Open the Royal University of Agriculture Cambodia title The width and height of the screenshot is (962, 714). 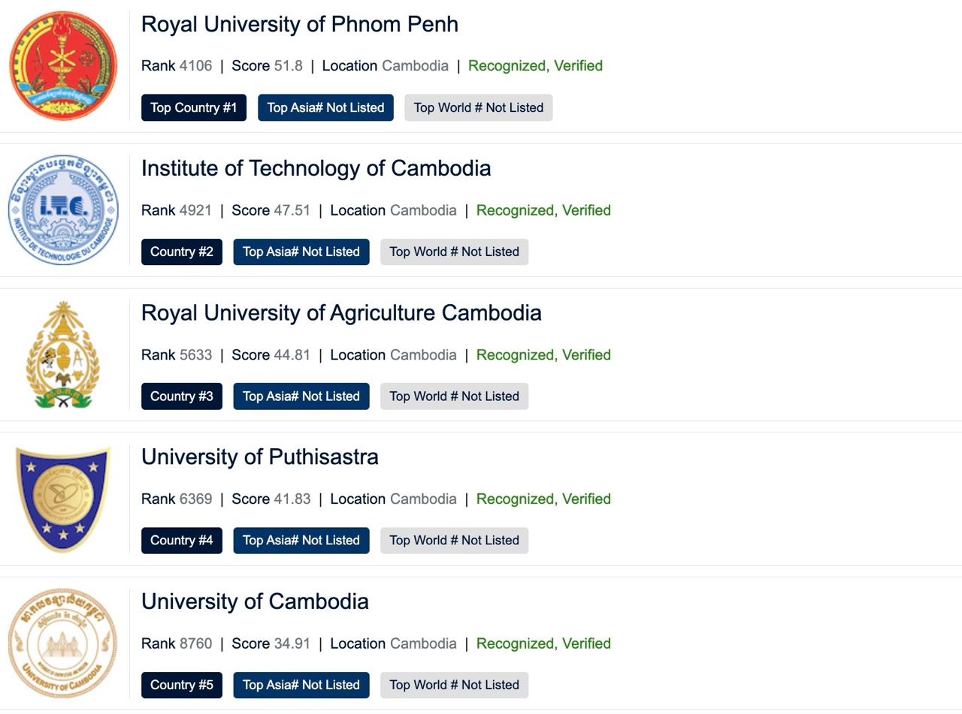tap(341, 312)
